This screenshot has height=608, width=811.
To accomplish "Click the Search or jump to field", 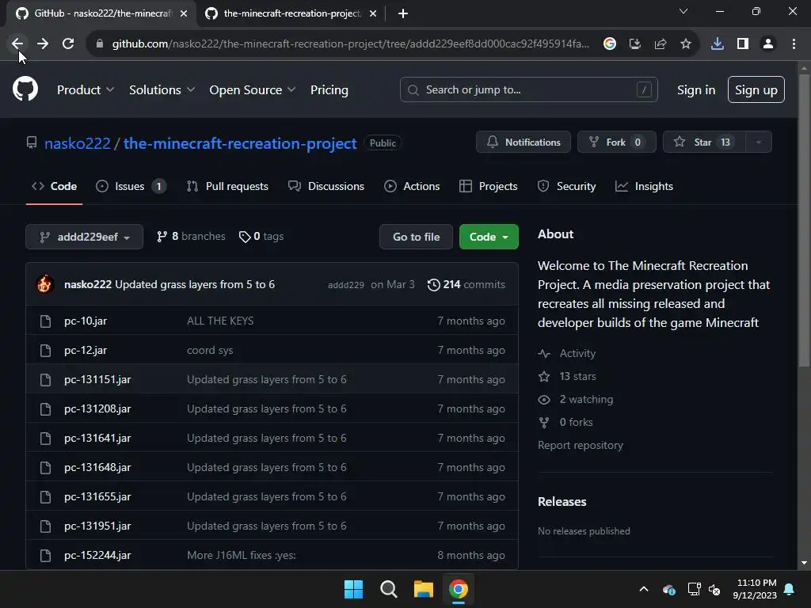I will 528,89.
